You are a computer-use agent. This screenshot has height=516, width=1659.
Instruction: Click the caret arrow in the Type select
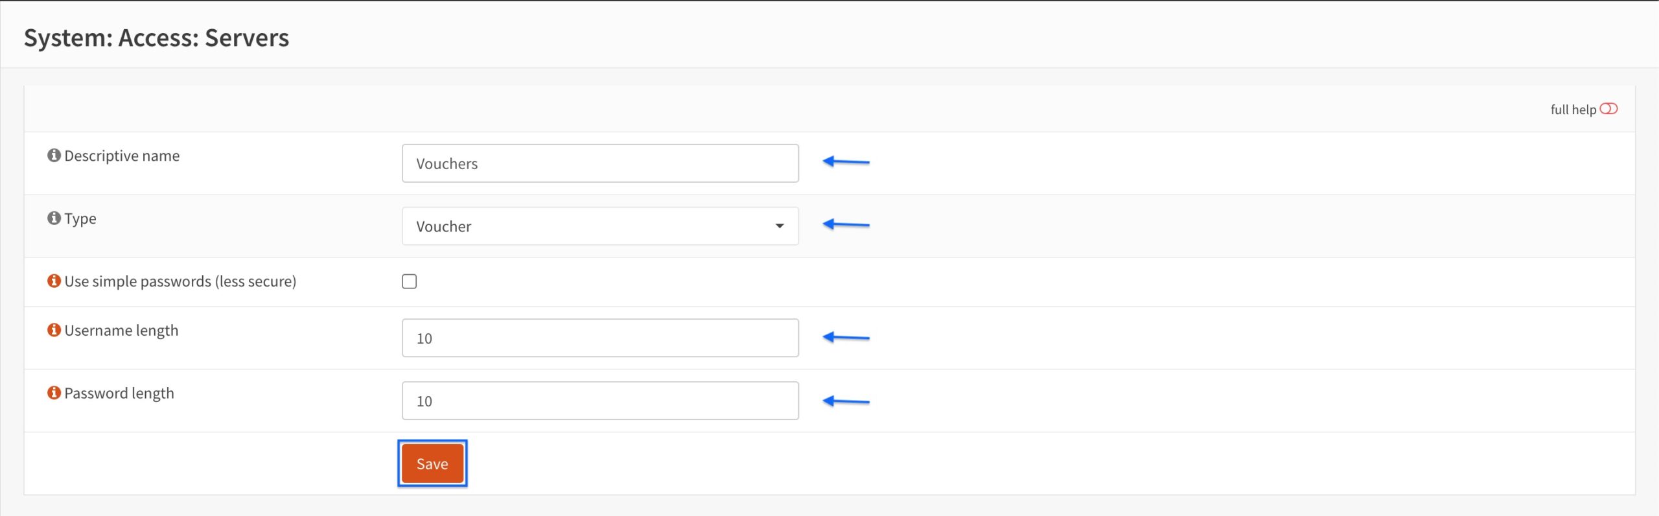(780, 226)
